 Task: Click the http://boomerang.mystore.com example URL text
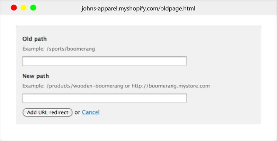171,86
